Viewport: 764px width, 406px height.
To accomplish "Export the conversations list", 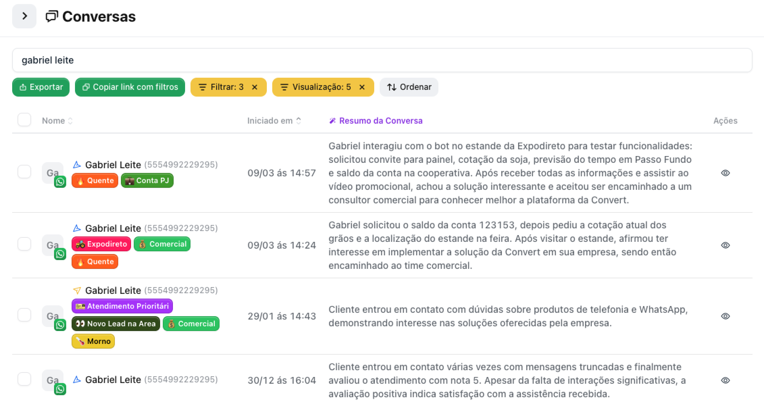I will pyautogui.click(x=41, y=87).
